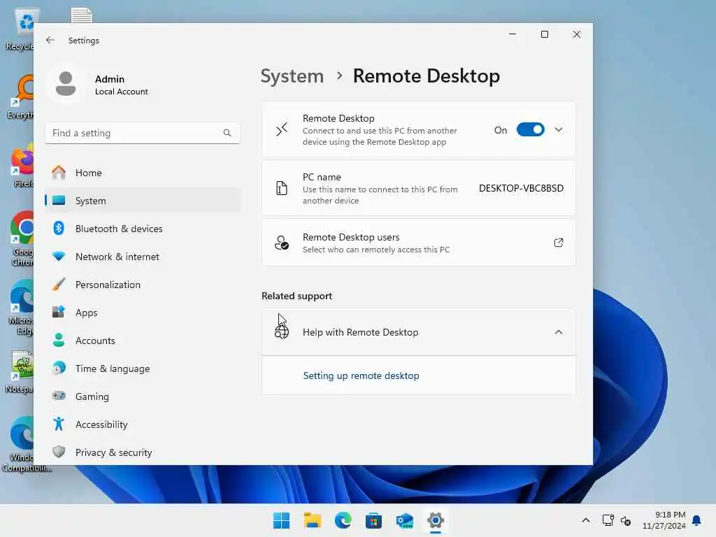
Task: Click the network status tray icon
Action: coord(608,520)
